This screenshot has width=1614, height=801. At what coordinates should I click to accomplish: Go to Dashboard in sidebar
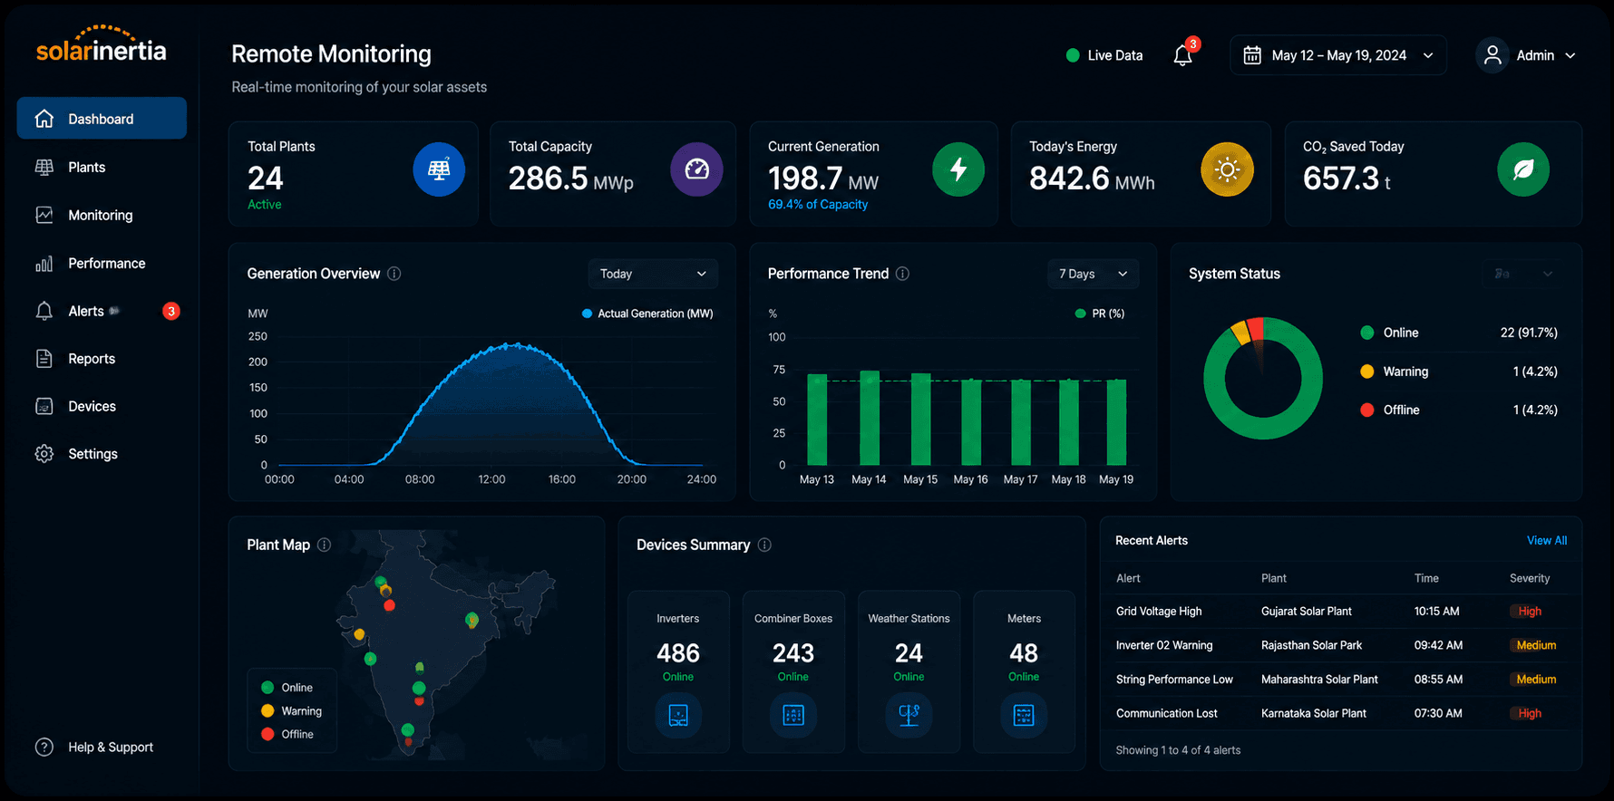tap(102, 118)
